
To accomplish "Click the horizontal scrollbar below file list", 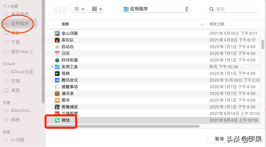I will (123, 126).
